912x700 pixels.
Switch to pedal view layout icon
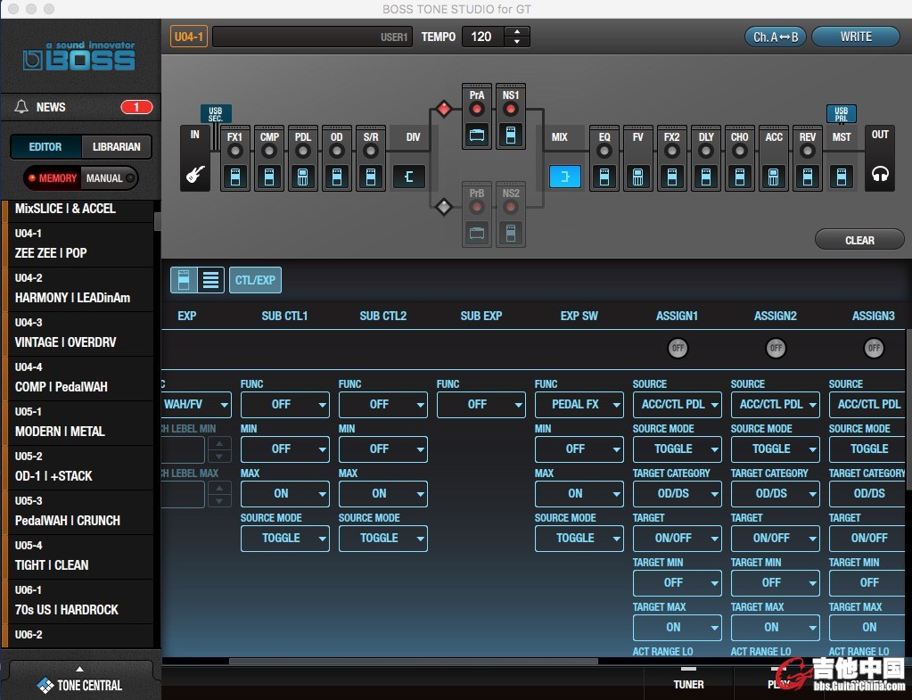click(x=184, y=280)
